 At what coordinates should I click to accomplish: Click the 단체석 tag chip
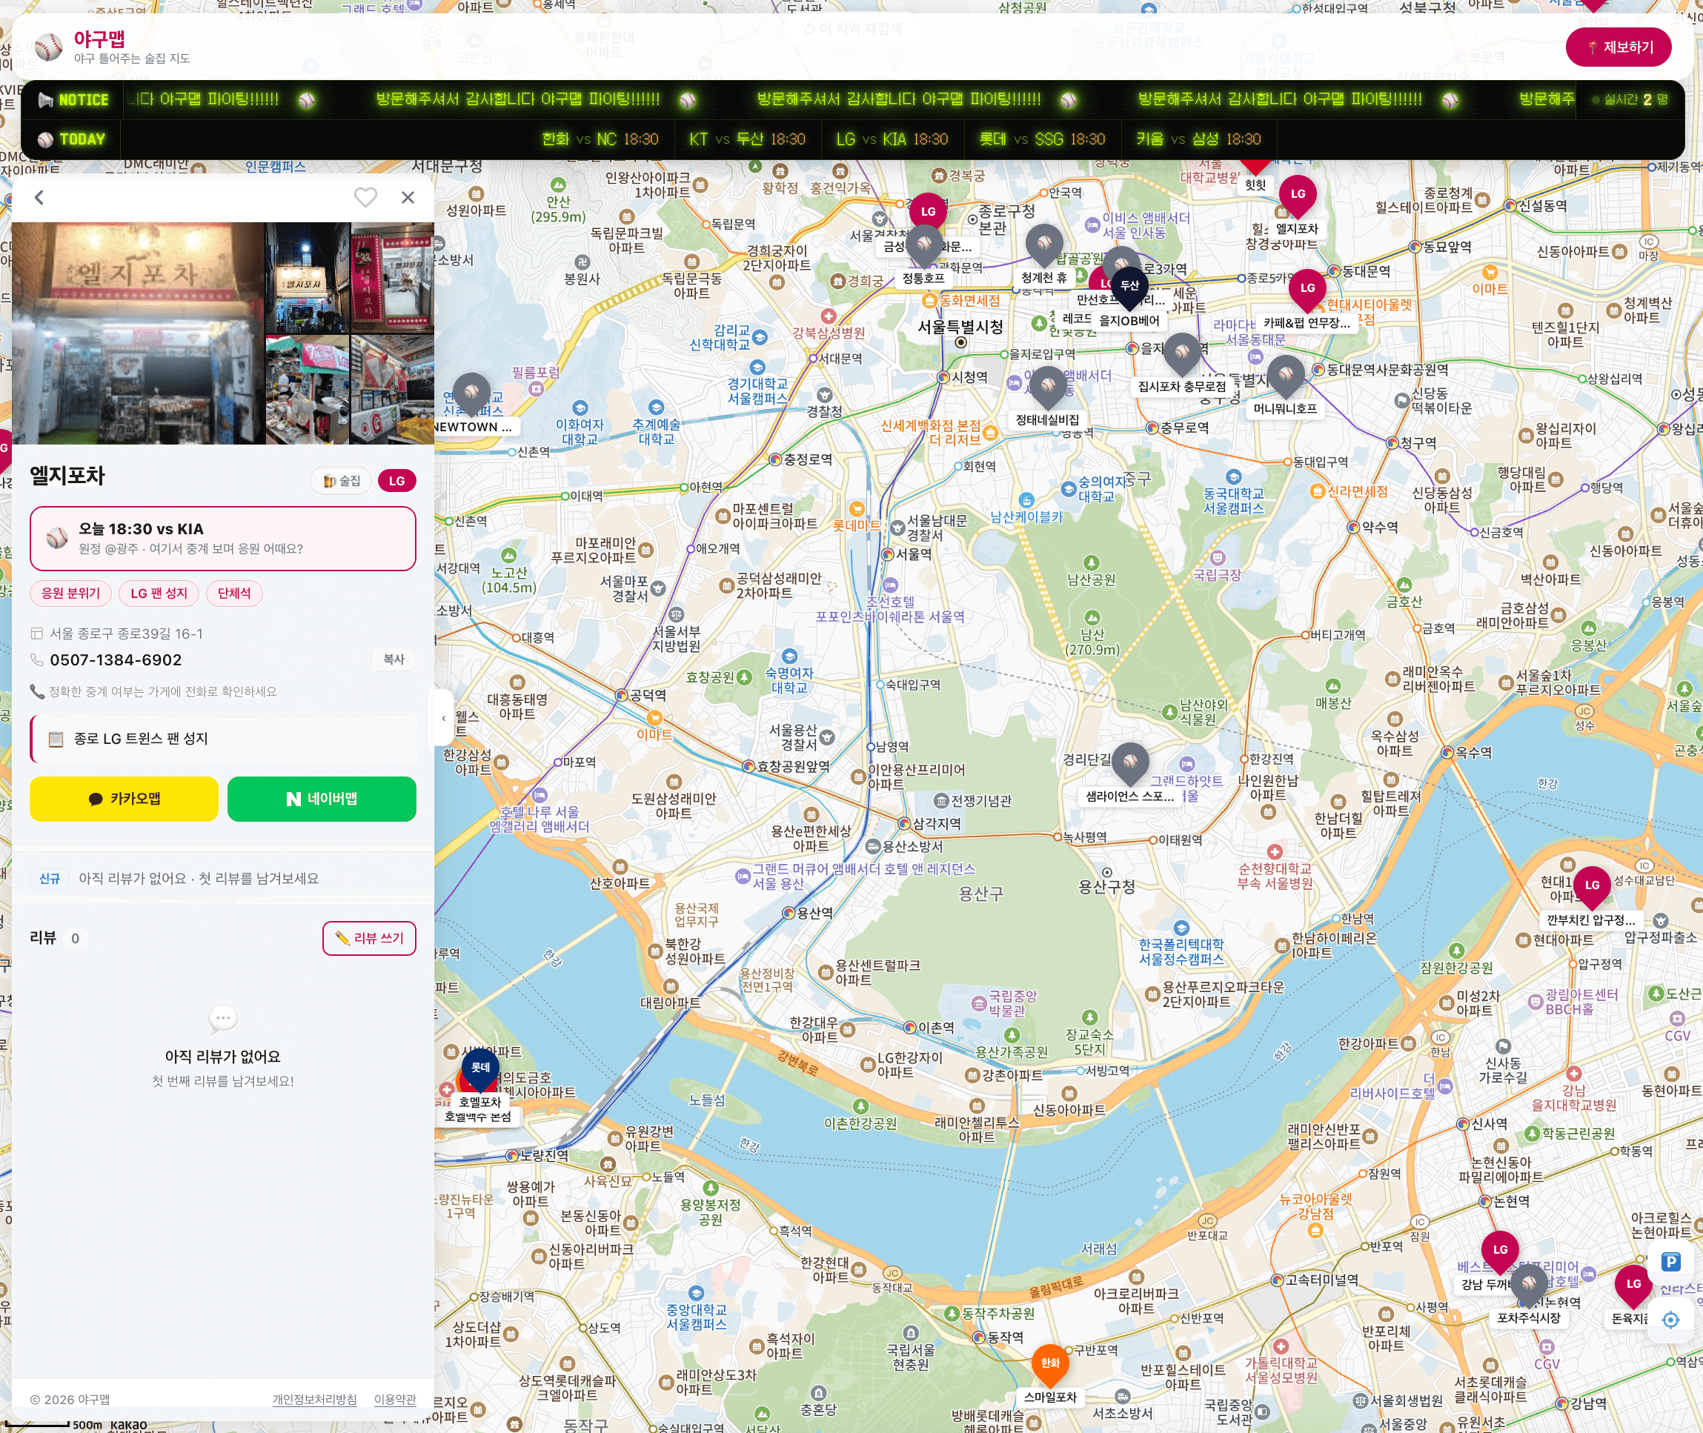(x=234, y=593)
